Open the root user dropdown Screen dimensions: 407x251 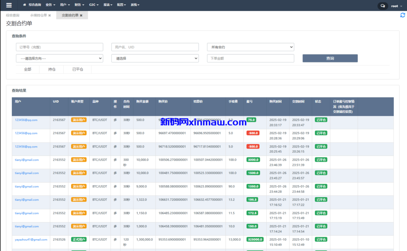(396, 6)
